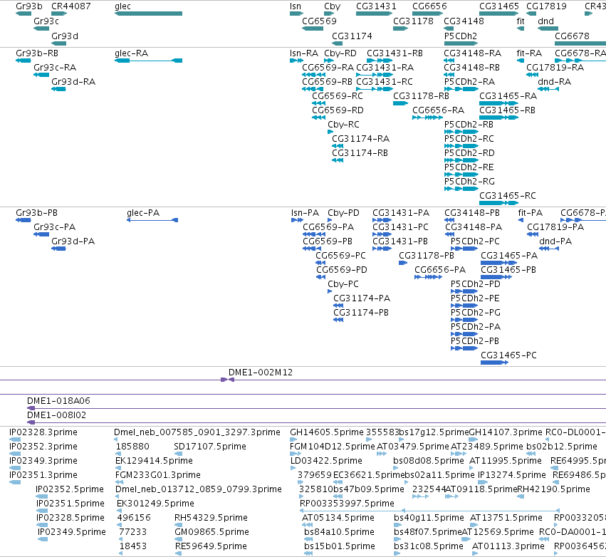Screen dimensions: 606x557
Task: Select the "IP02349.5prime" EST name
Action: pos(71,531)
